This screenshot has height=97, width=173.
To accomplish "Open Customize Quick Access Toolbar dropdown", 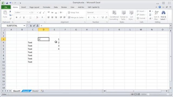I will click(x=21, y=3).
